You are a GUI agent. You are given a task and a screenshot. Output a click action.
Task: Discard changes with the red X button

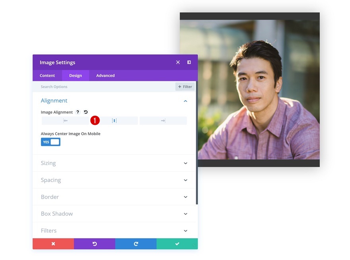53,244
